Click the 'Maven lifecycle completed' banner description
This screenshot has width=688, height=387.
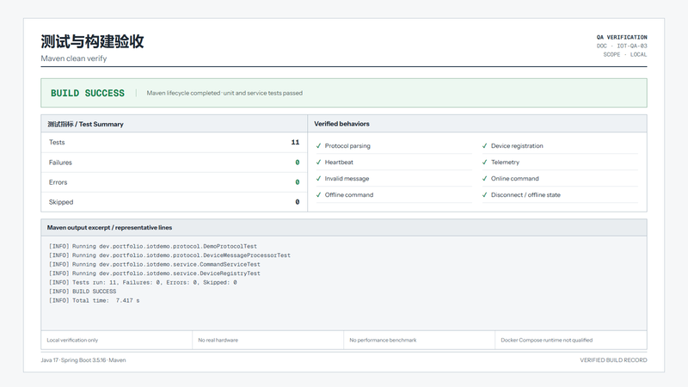coord(224,93)
